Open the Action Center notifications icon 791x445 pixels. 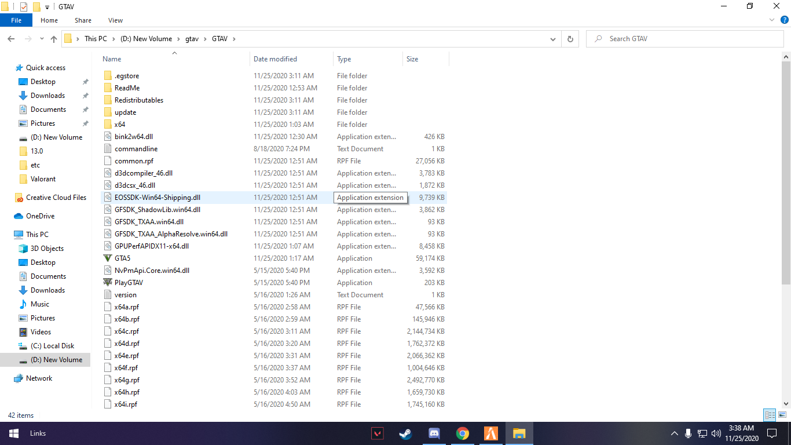771,433
